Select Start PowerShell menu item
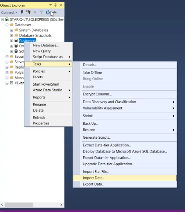 48,84
